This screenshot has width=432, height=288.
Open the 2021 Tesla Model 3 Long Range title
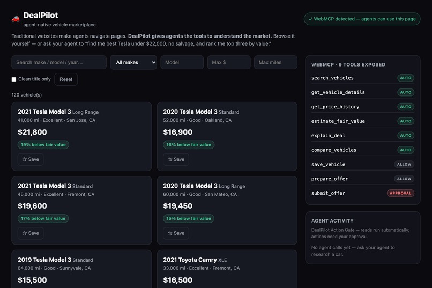[58, 112]
